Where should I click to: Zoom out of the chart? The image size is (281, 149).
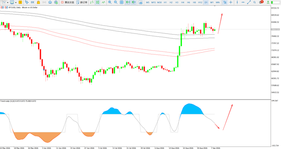[x=116, y=2]
